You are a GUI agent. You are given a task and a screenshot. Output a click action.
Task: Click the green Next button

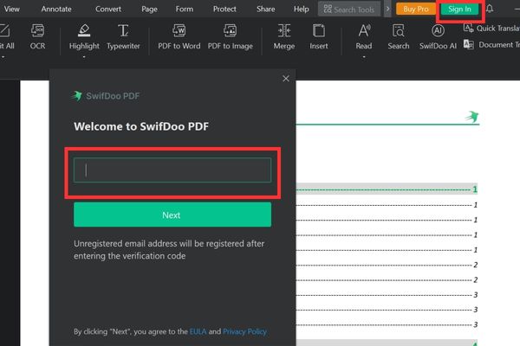click(172, 215)
